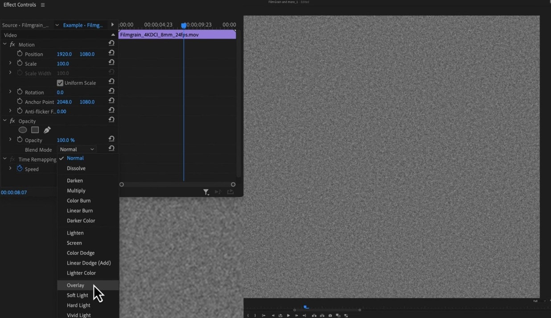The height and width of the screenshot is (318, 551).
Task: Select Multiply blend mode
Action: tap(76, 190)
